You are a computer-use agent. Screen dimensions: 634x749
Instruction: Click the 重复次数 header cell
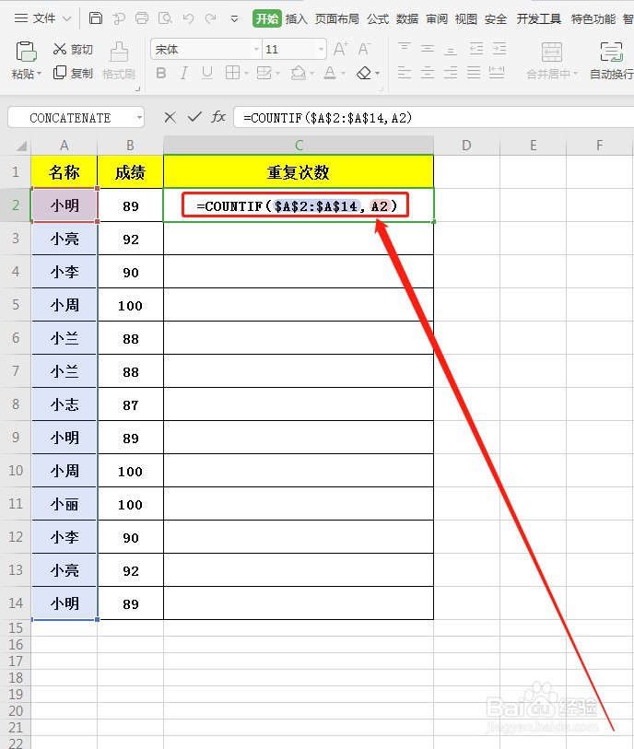click(299, 172)
